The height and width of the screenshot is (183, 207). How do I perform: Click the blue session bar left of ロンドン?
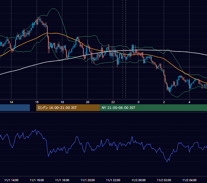15,108
